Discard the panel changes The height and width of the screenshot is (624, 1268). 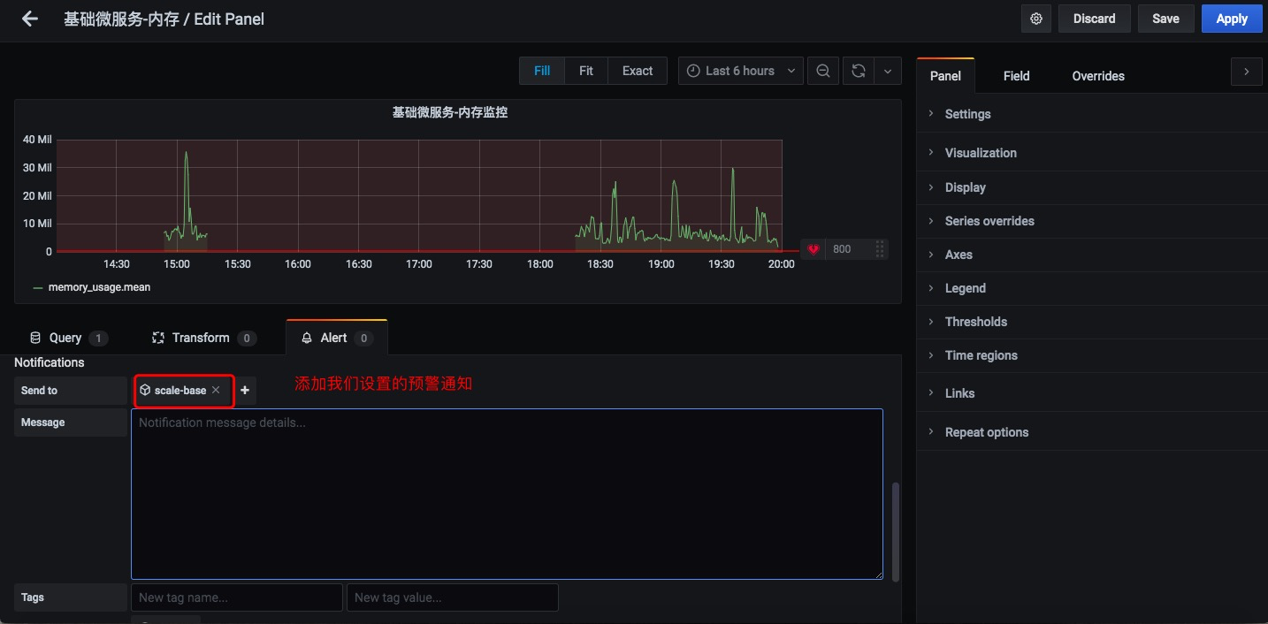(1094, 19)
